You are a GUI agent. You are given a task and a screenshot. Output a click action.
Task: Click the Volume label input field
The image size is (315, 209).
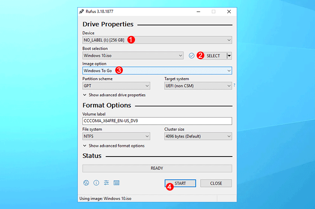[157, 121]
